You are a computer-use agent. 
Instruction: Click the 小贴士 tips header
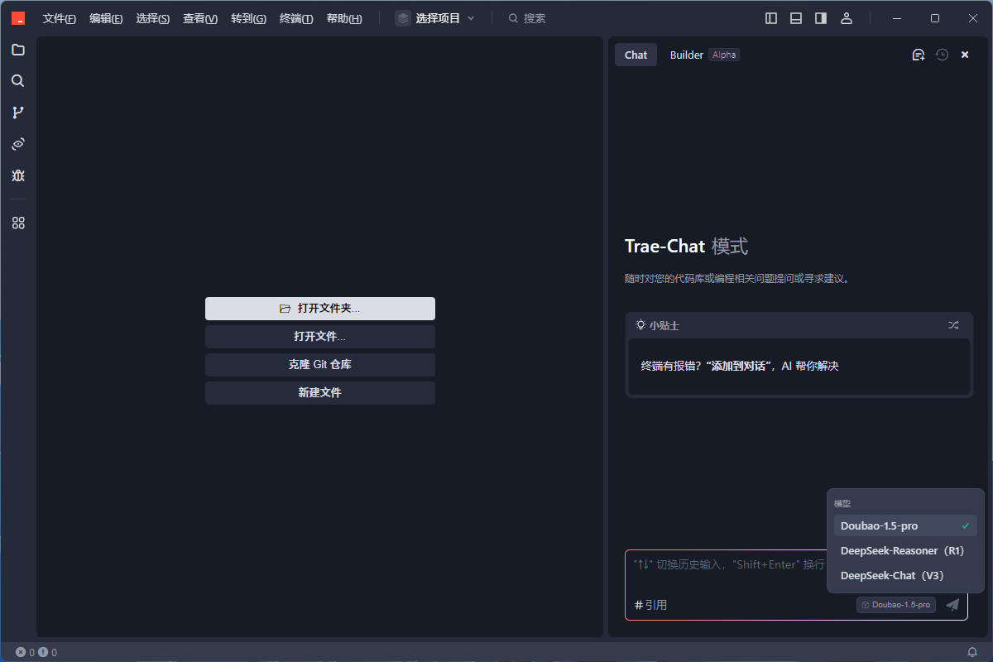pos(657,325)
